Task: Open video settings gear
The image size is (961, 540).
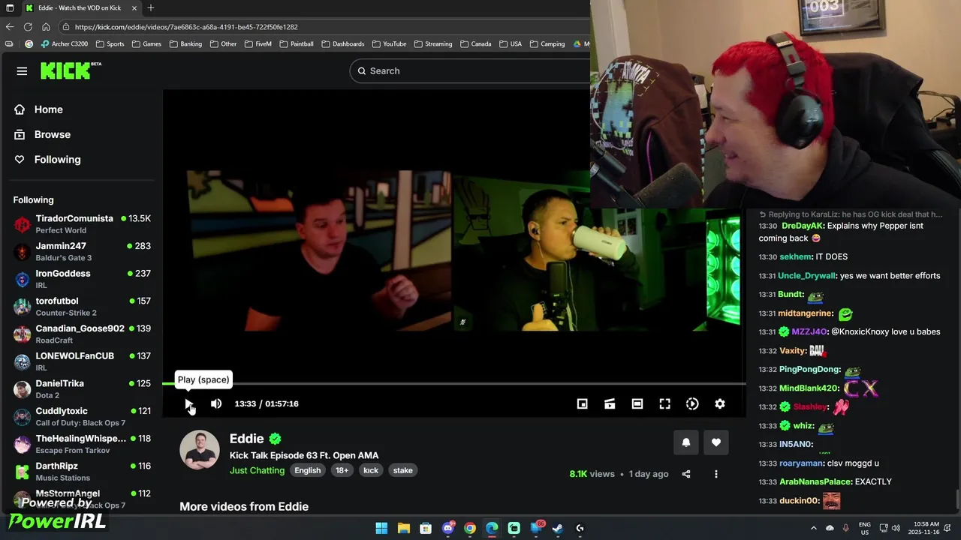Action: (720, 403)
